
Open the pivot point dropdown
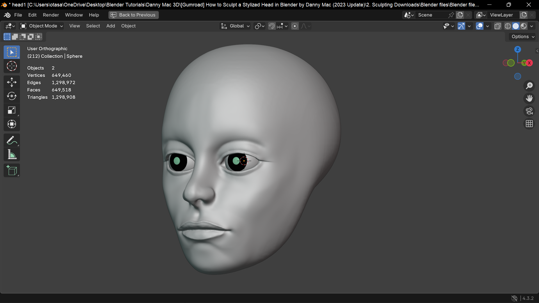coord(259,26)
